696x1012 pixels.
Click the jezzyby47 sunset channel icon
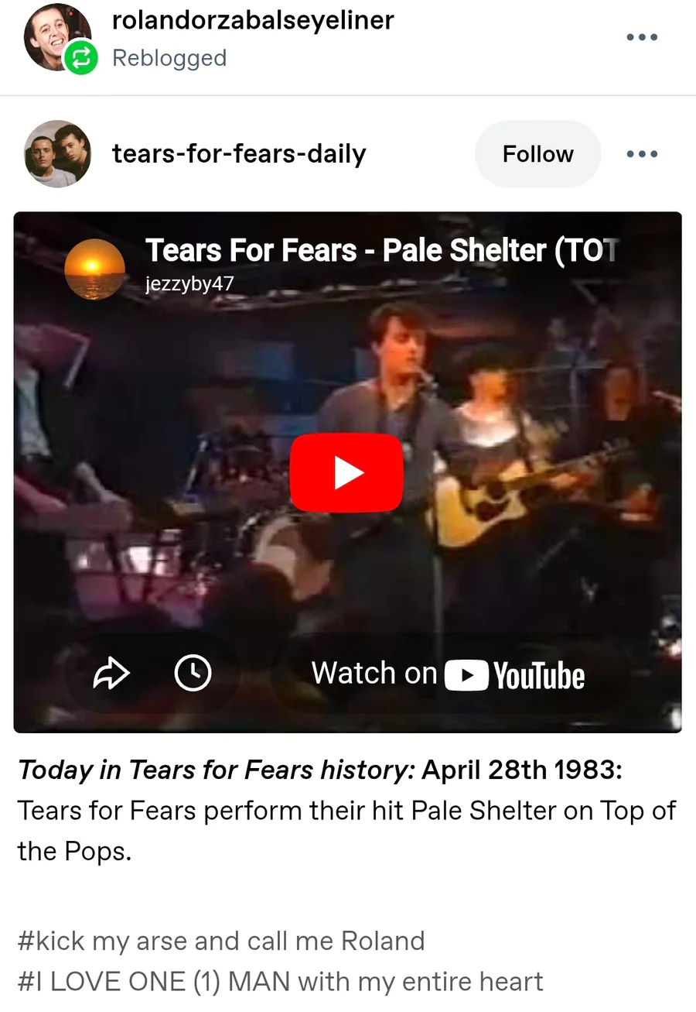pyautogui.click(x=94, y=269)
